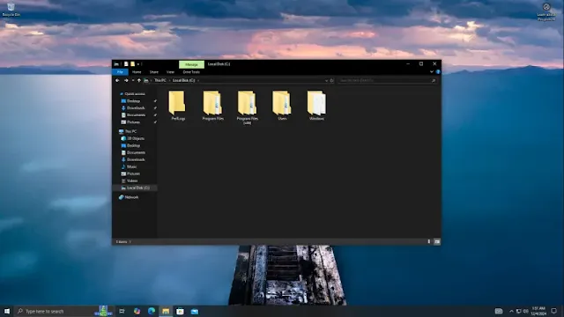Expand the address bar history dropdown

(326, 80)
